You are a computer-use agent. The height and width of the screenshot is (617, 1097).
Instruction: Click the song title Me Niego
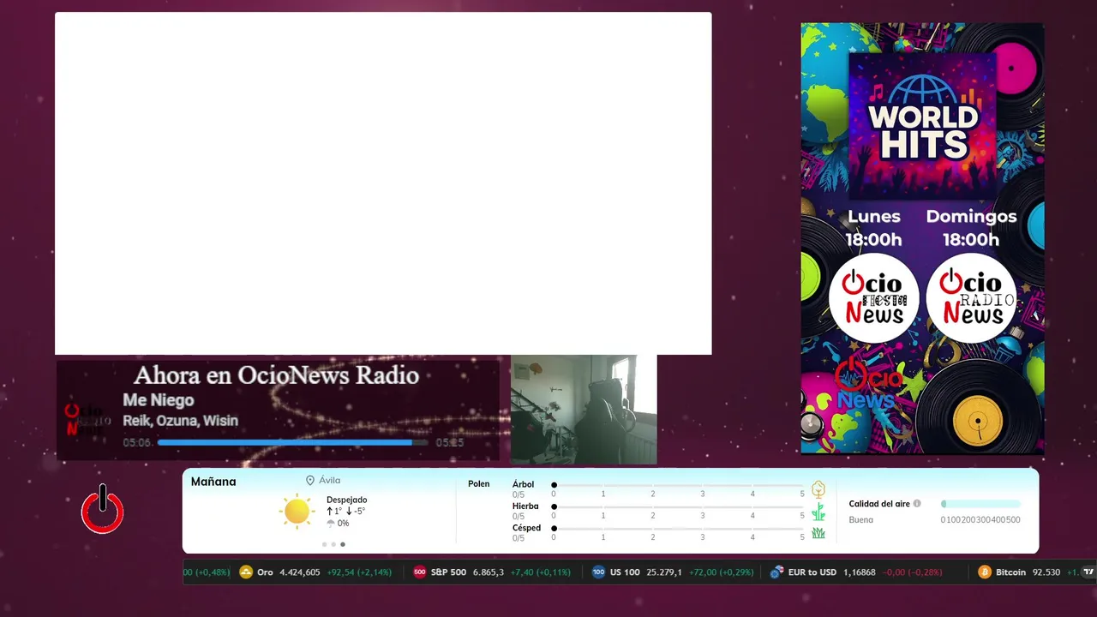159,400
